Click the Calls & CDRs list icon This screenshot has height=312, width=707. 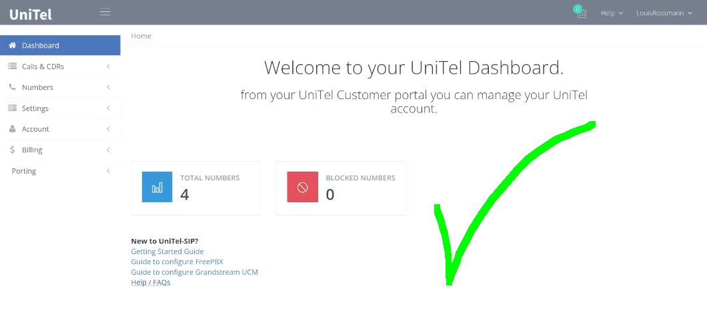[x=13, y=66]
